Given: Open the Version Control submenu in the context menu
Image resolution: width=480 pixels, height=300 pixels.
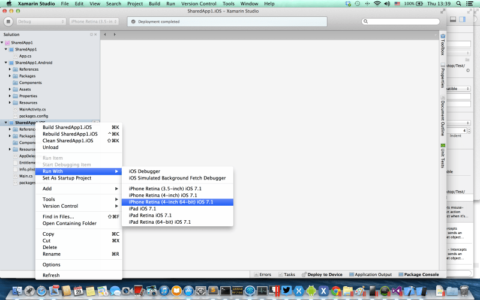Looking at the screenshot, I should [79, 206].
